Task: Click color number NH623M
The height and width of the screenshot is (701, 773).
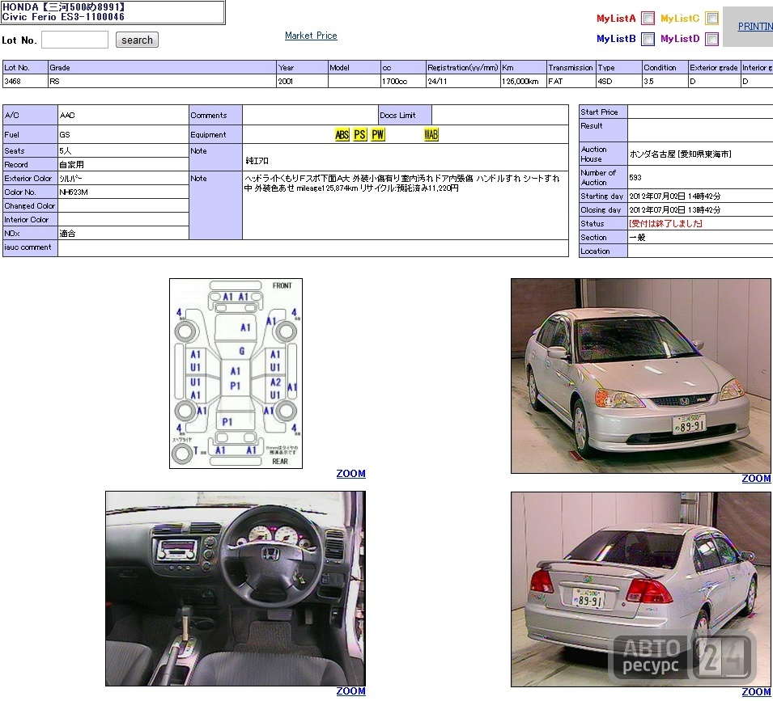Action: (74, 192)
